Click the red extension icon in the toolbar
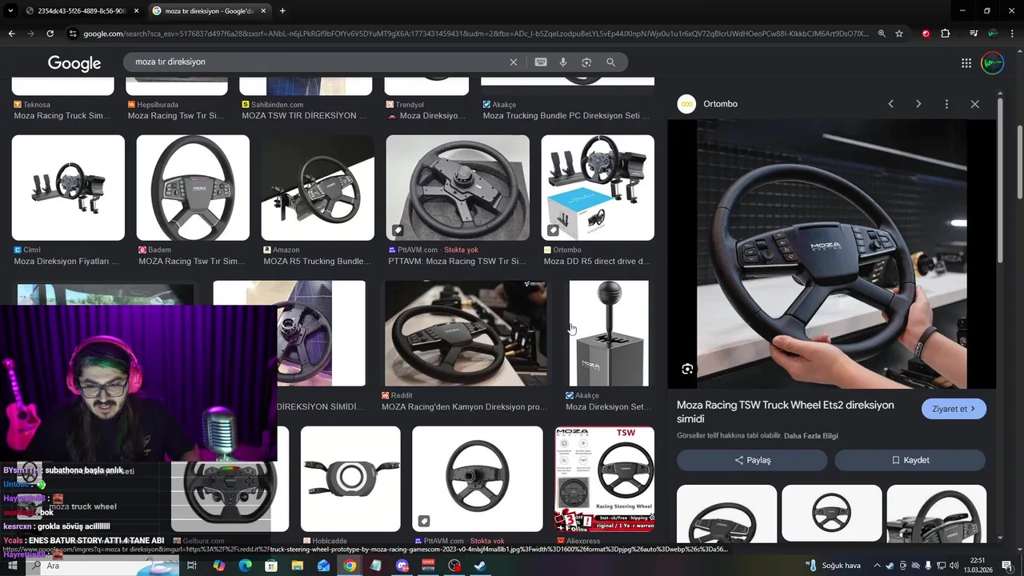 pos(926,34)
